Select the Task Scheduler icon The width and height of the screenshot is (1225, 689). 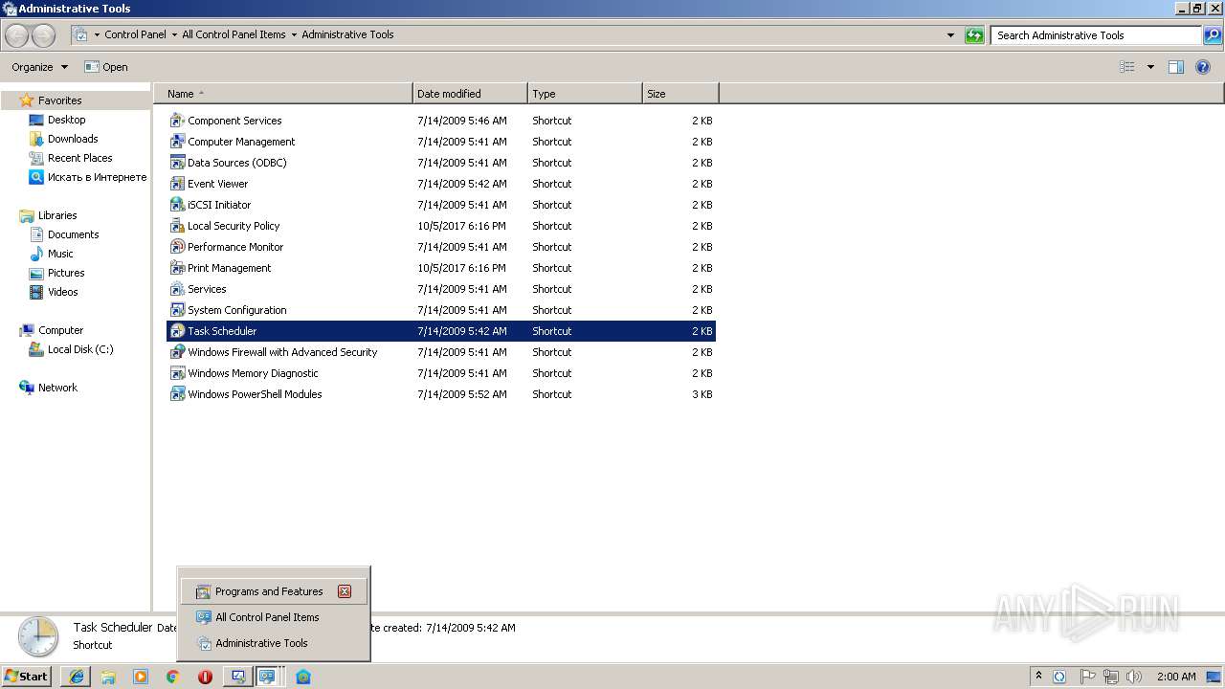click(x=177, y=331)
